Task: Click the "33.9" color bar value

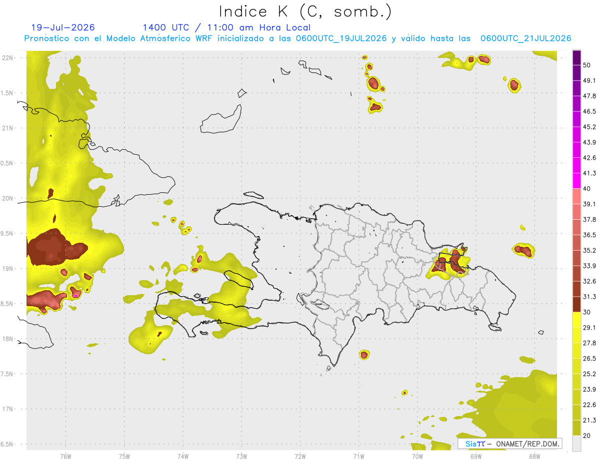Action: pyautogui.click(x=590, y=265)
